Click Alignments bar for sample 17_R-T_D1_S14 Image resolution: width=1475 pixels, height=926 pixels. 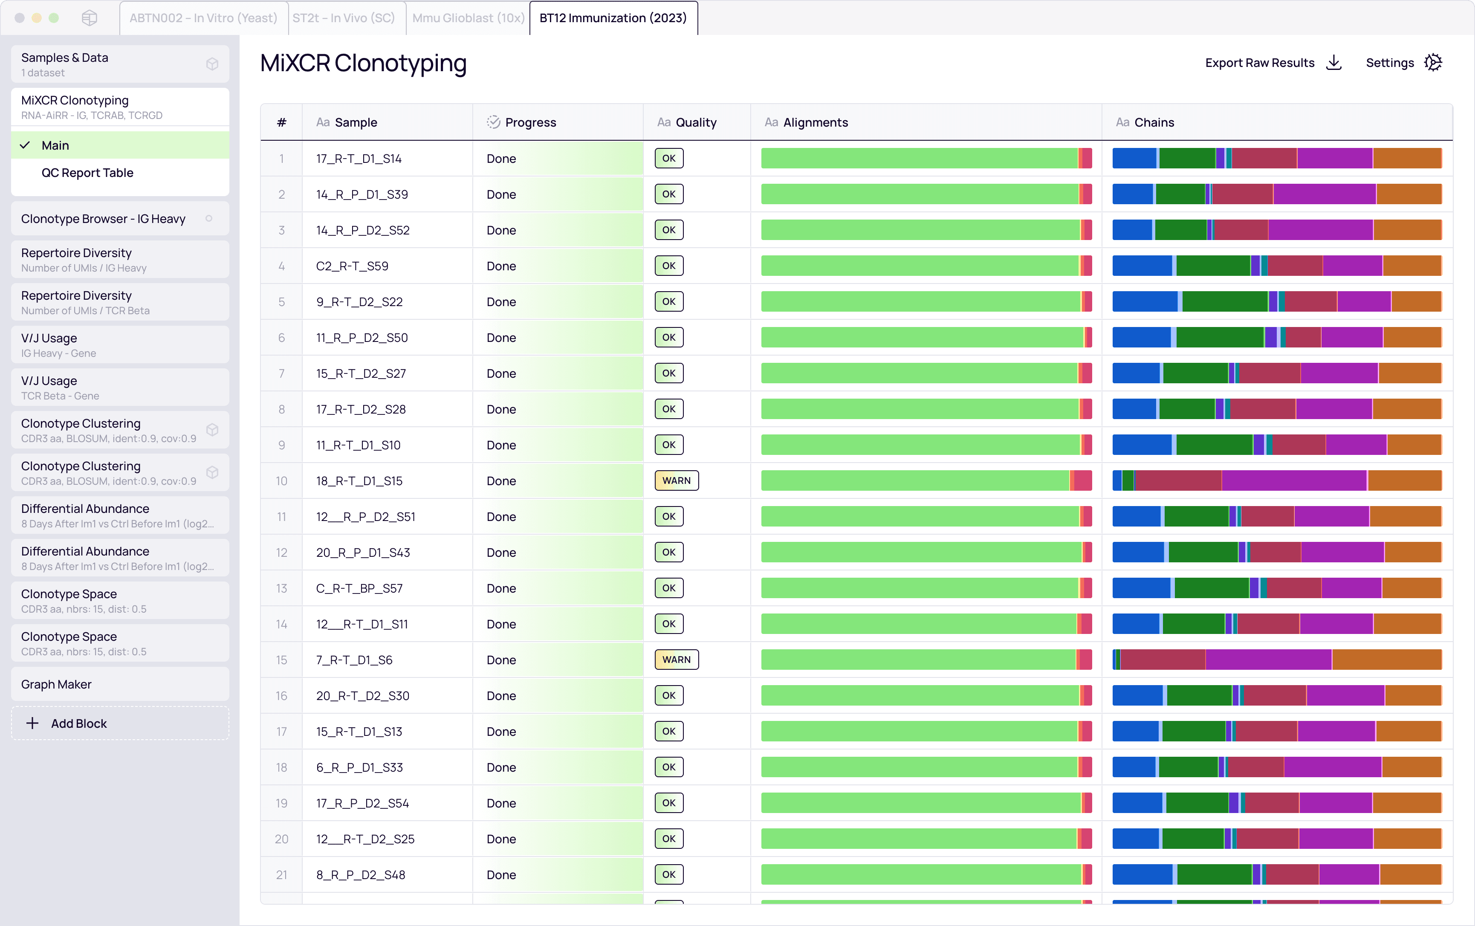926,159
